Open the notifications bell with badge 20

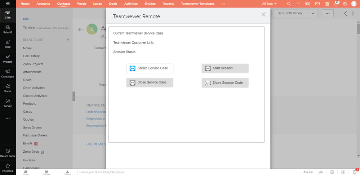336,4
